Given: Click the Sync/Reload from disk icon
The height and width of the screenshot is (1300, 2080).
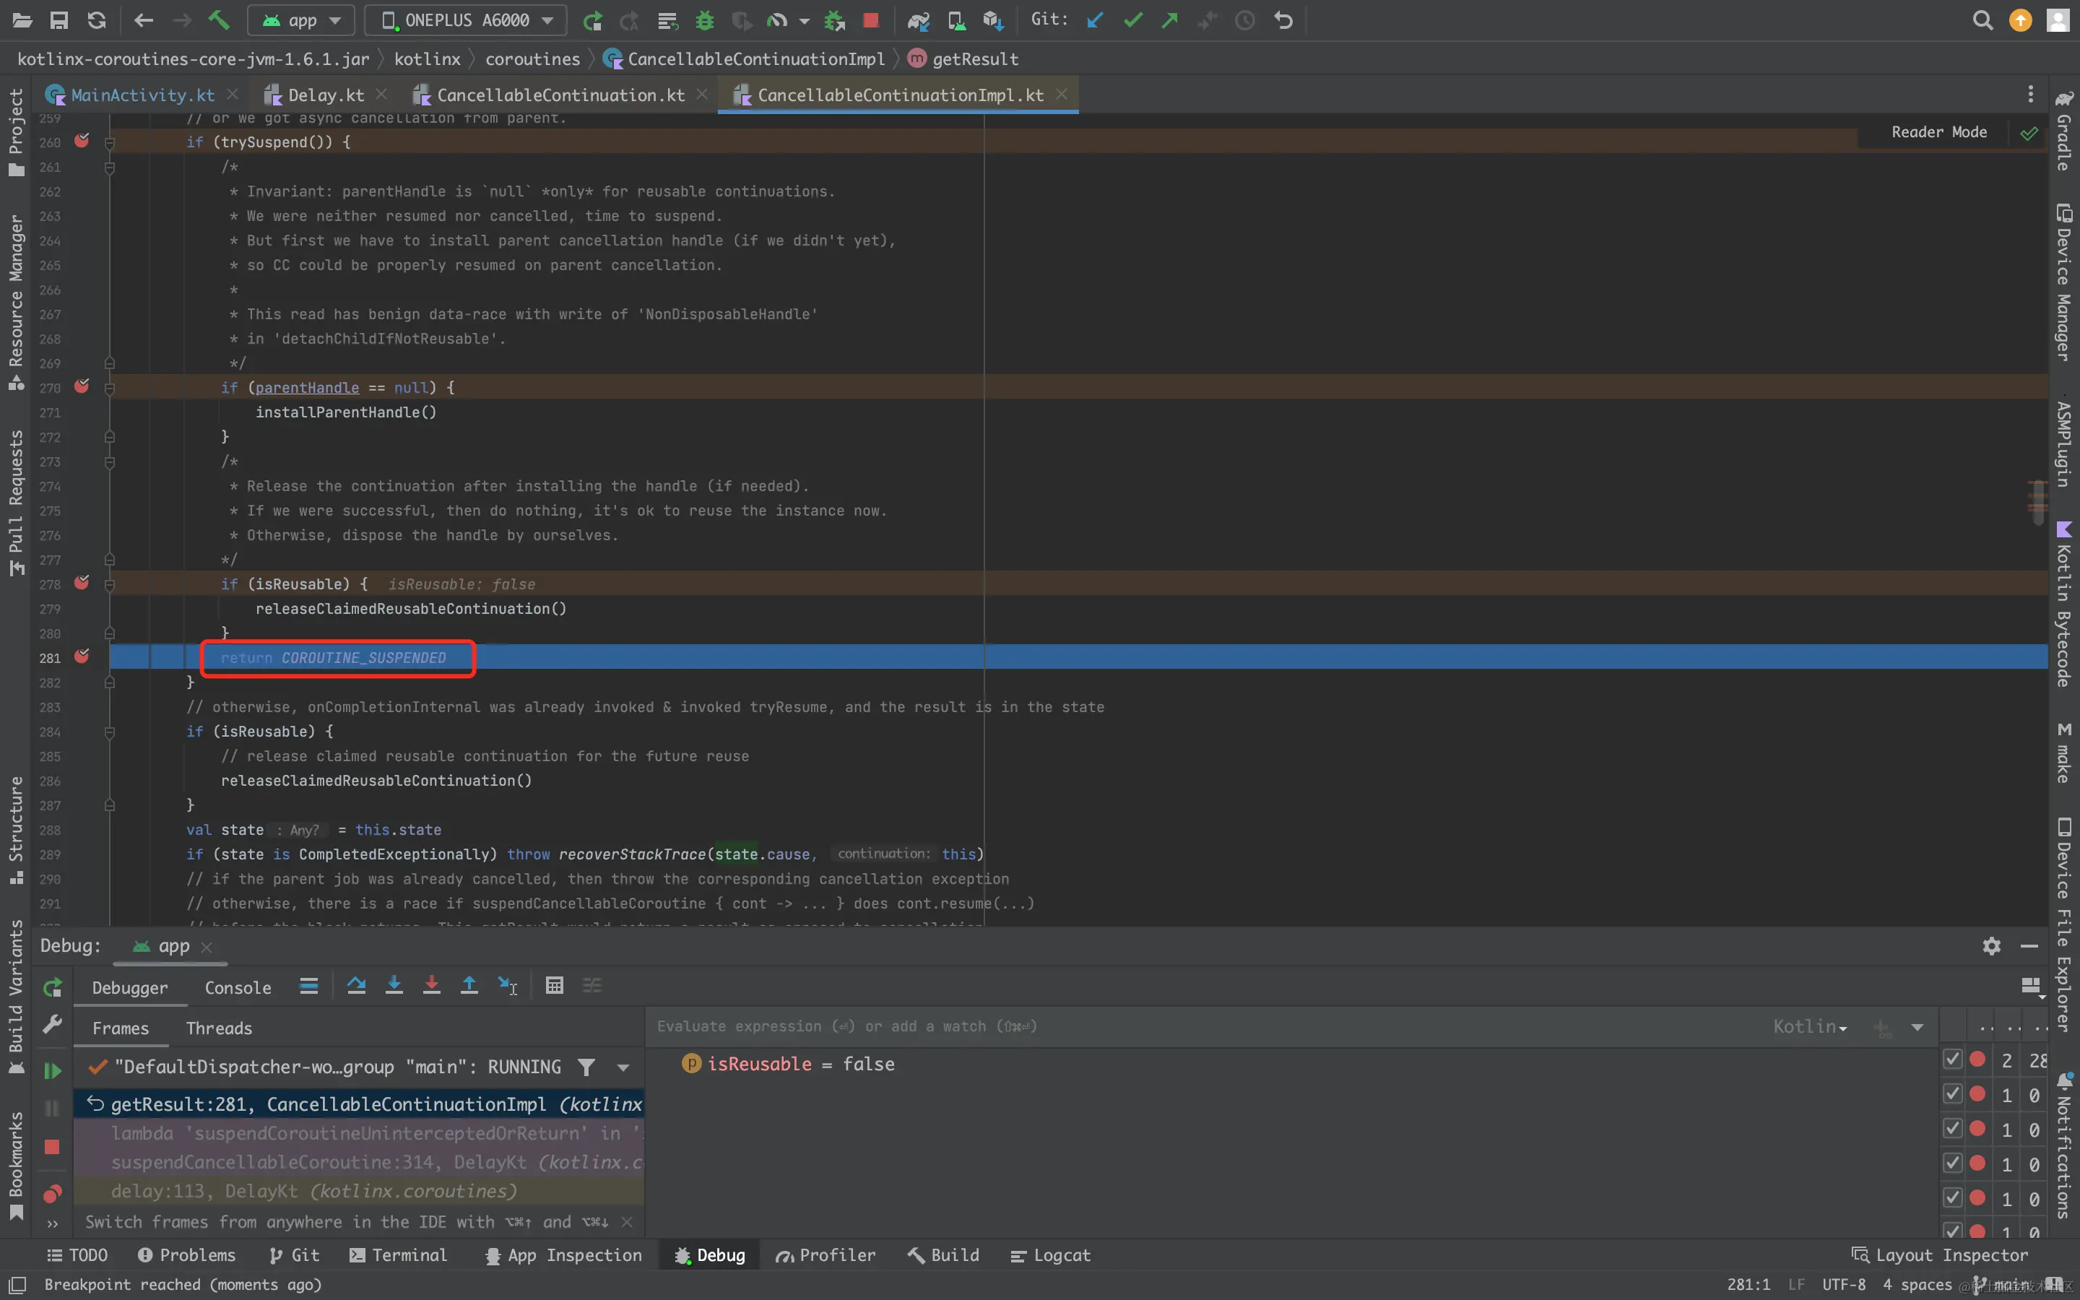Looking at the screenshot, I should (97, 19).
